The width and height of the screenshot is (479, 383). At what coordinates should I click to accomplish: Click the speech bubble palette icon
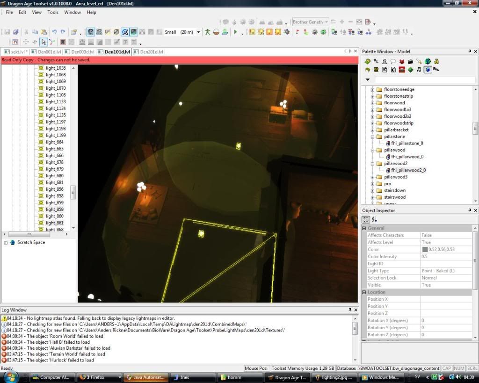coord(393,61)
